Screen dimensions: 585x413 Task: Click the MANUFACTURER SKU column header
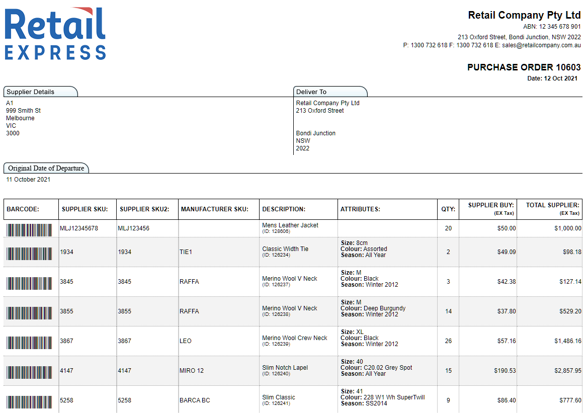(219, 209)
